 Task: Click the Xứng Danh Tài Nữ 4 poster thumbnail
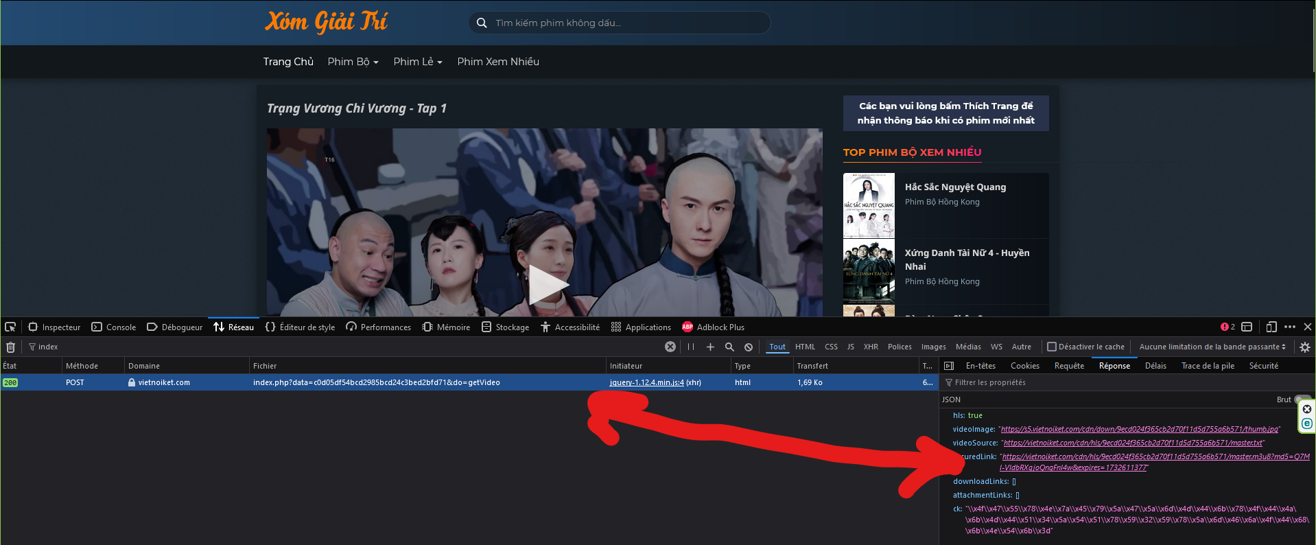tap(869, 272)
